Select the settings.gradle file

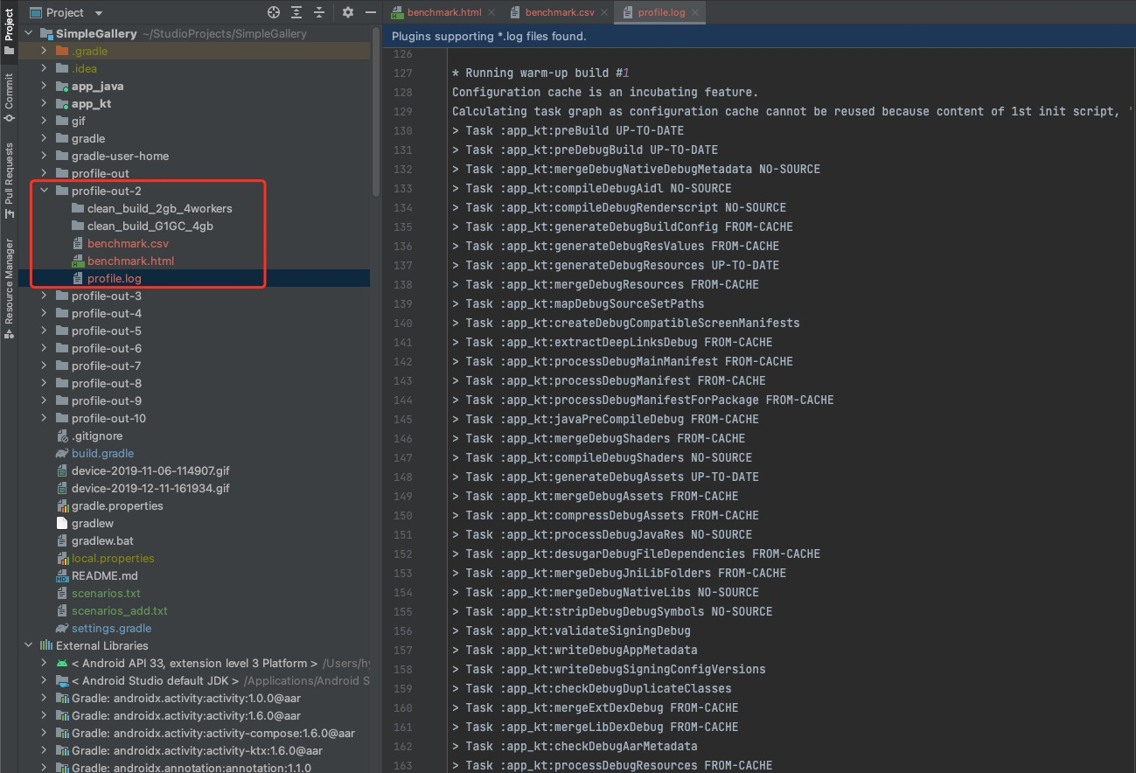point(111,628)
